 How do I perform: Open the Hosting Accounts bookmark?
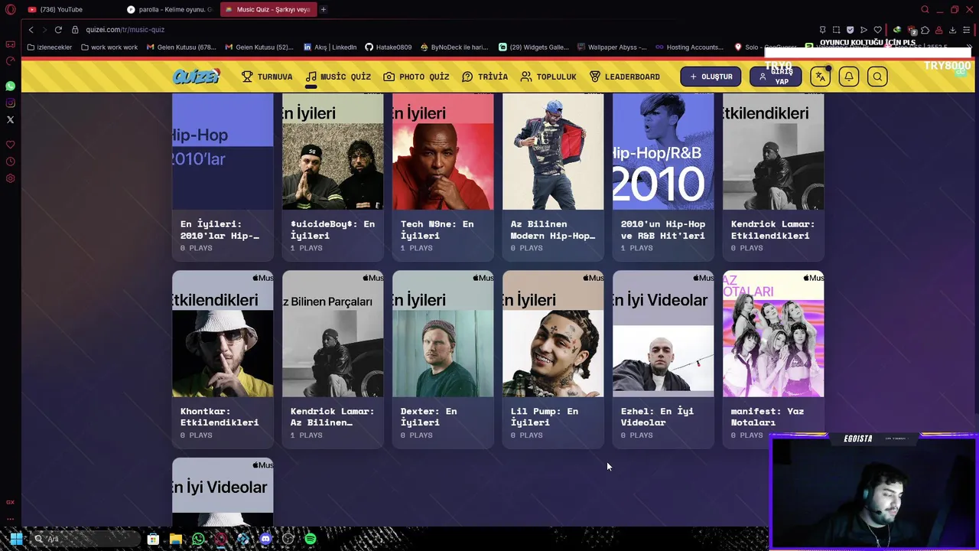(x=689, y=47)
